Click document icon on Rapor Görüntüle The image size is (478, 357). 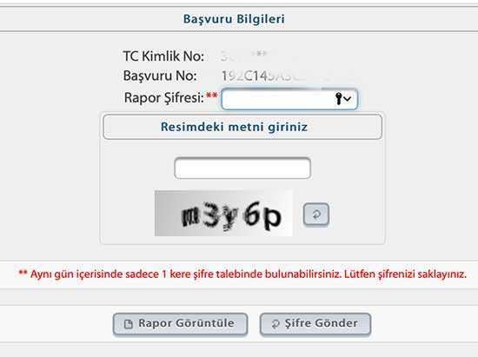point(129,324)
